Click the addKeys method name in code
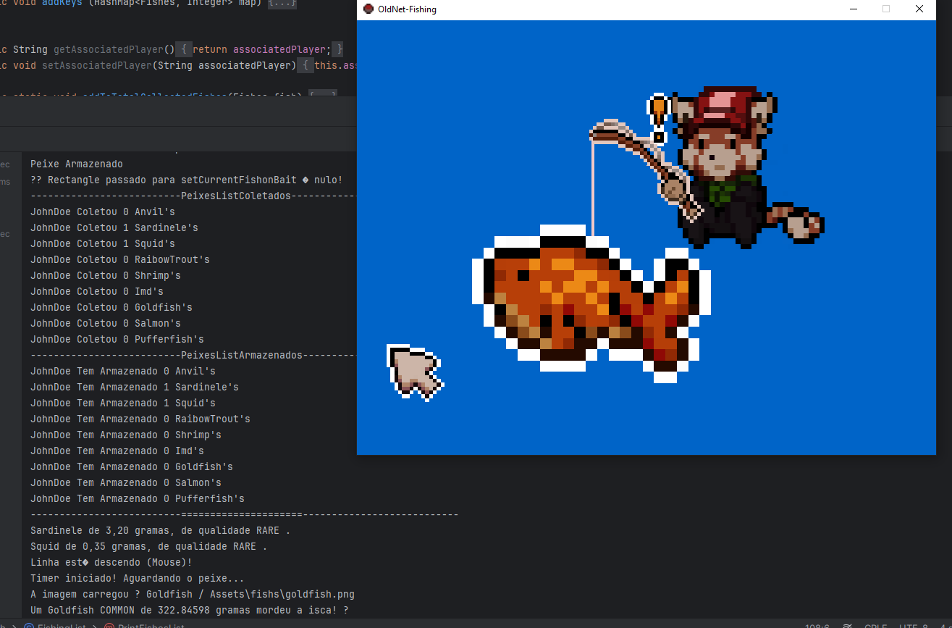 point(62,3)
